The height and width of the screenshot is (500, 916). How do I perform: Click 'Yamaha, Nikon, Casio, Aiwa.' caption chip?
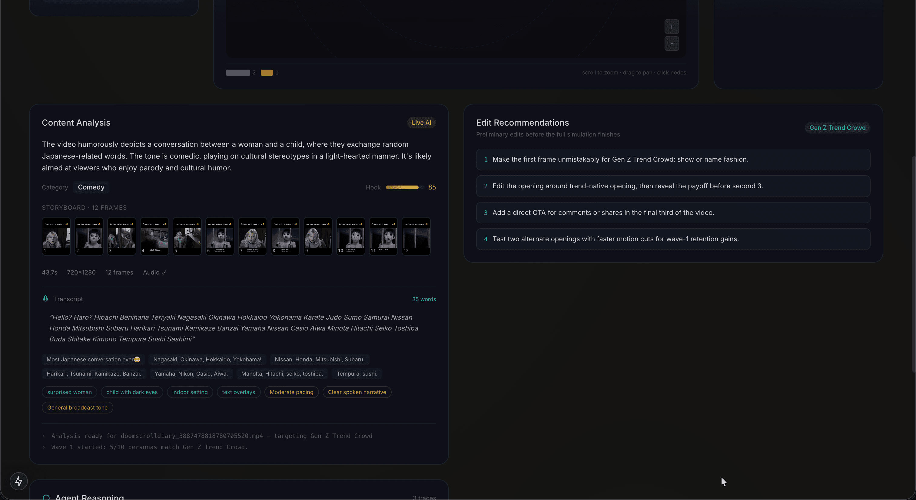tap(191, 373)
